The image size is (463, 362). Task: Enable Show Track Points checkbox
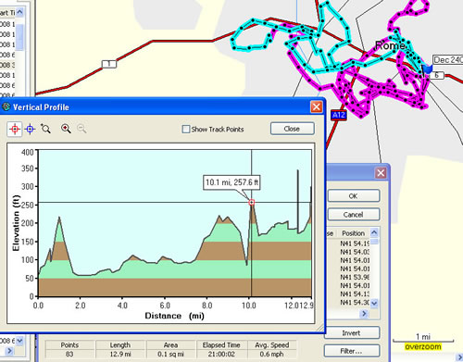point(186,129)
